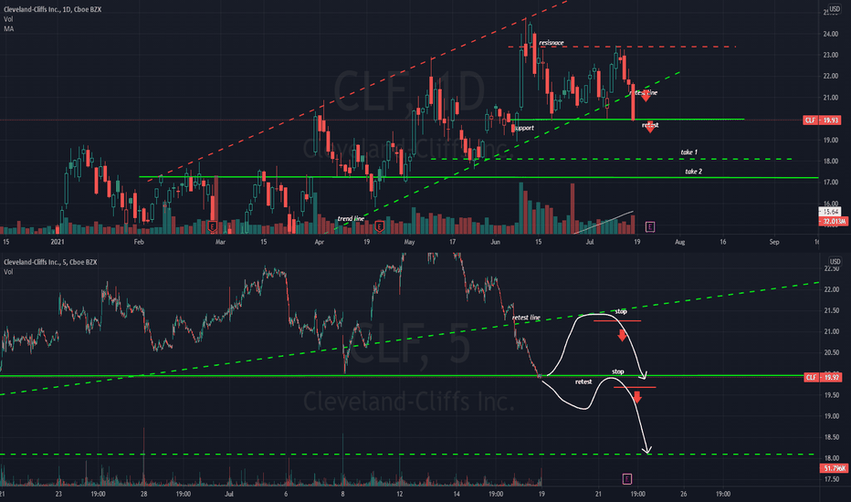Viewport: 851px width, 502px height.
Task: Click the 15.64 value tag on the daily axis
Action: click(830, 212)
